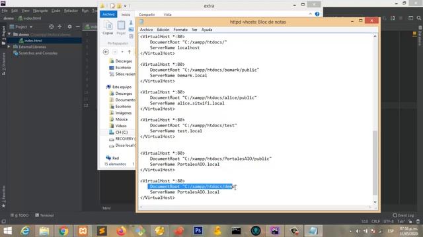Select the Inicio ribbon tab in Explorer
This screenshot has height=237, width=423.
[x=126, y=14]
